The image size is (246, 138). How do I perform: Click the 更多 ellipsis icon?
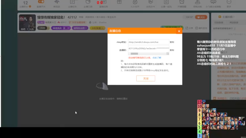pyautogui.click(x=229, y=2)
